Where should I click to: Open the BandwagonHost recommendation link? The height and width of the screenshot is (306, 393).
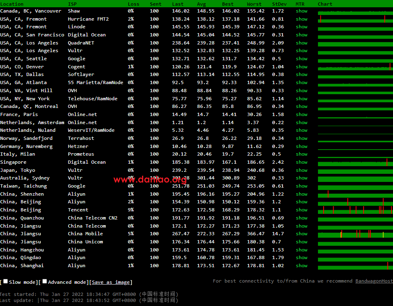pos(374,281)
